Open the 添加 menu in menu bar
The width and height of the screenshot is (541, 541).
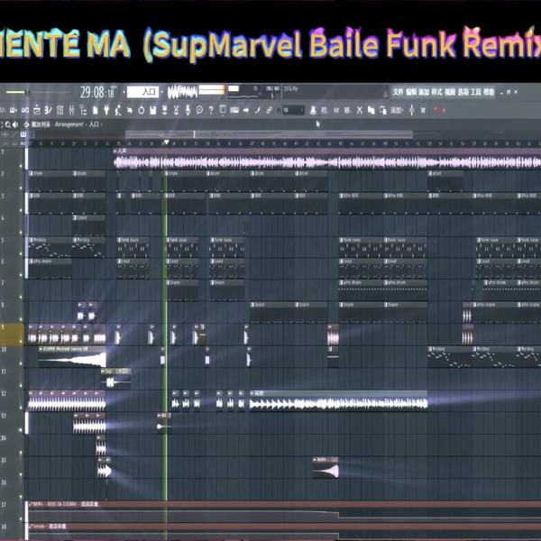tap(424, 92)
